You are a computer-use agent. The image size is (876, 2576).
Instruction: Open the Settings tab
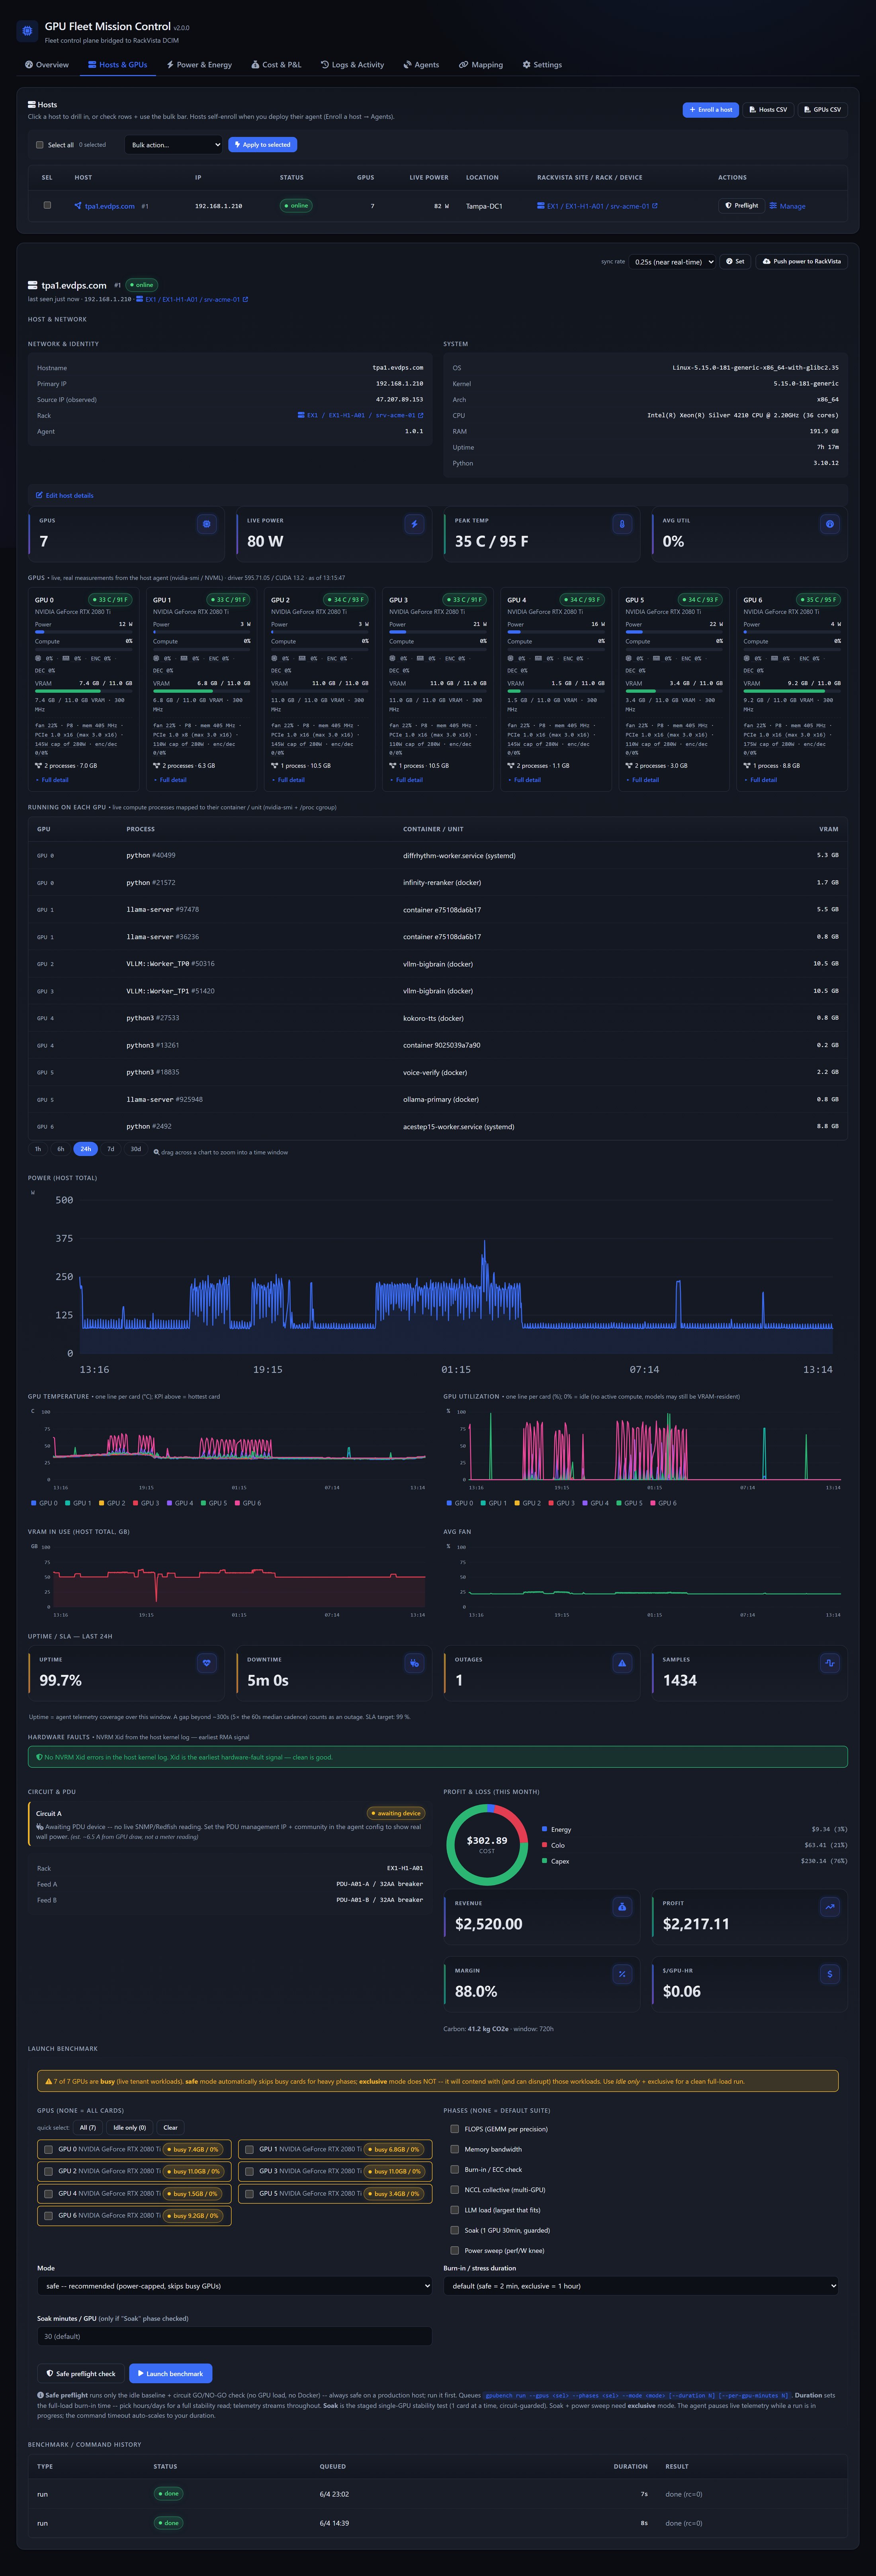tap(542, 65)
